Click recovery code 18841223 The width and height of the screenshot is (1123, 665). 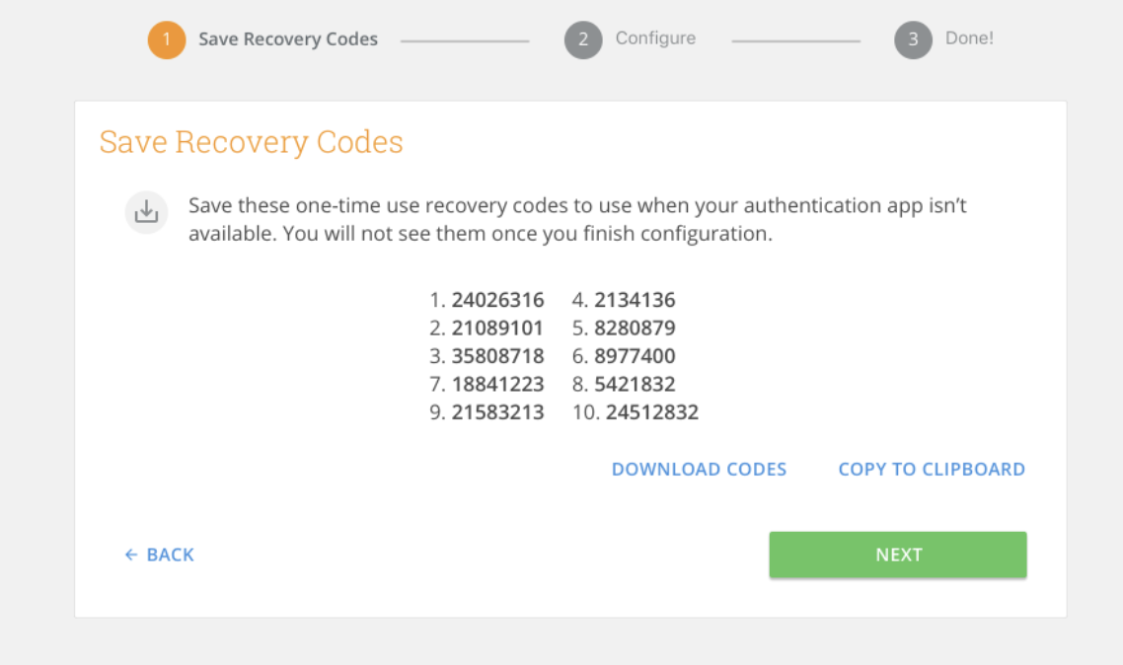point(497,384)
